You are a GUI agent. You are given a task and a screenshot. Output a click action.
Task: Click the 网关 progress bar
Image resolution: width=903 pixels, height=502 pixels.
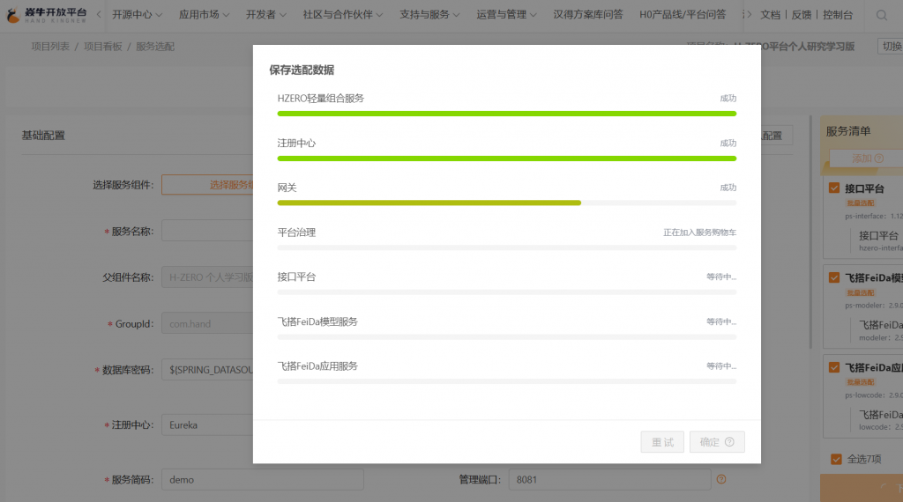506,203
